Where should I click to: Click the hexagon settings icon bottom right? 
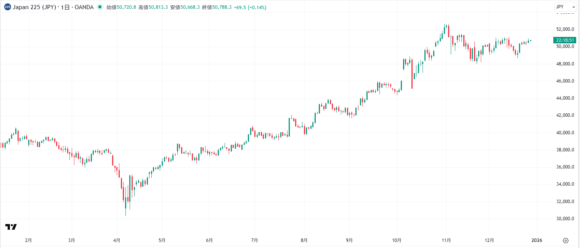565,240
